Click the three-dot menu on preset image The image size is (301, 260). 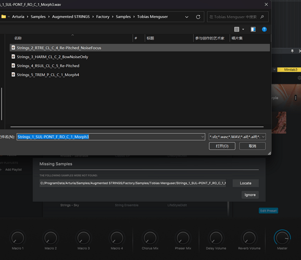pyautogui.click(x=295, y=98)
